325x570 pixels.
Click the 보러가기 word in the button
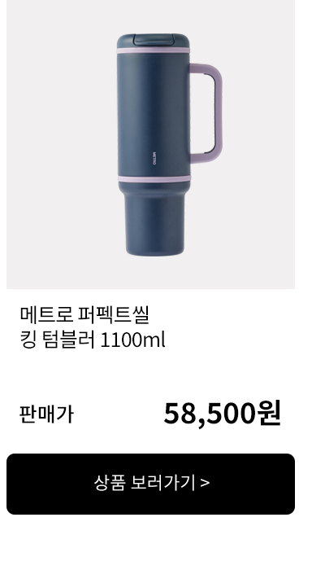click(x=162, y=483)
